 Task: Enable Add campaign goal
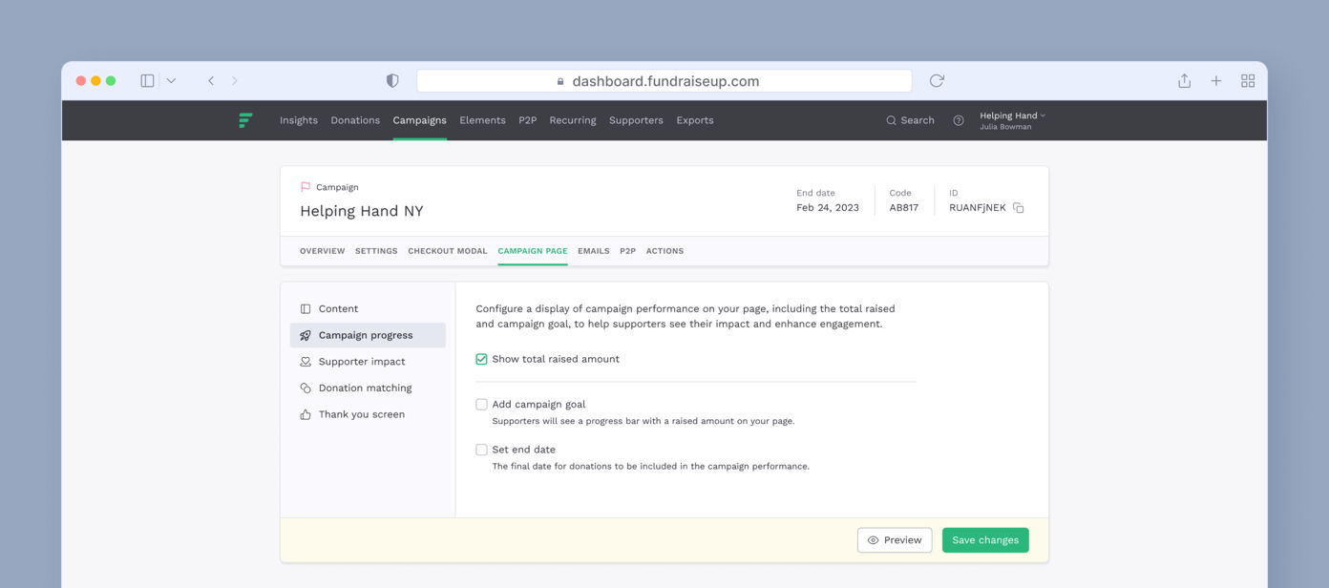(481, 404)
